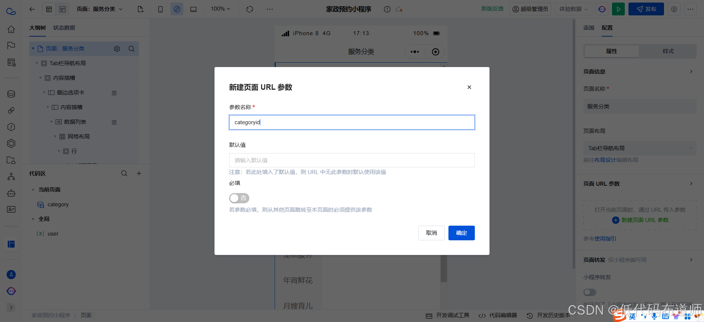The width and height of the screenshot is (704, 322).
Task: Collapse the 当前页面 code section
Action: click(x=33, y=190)
